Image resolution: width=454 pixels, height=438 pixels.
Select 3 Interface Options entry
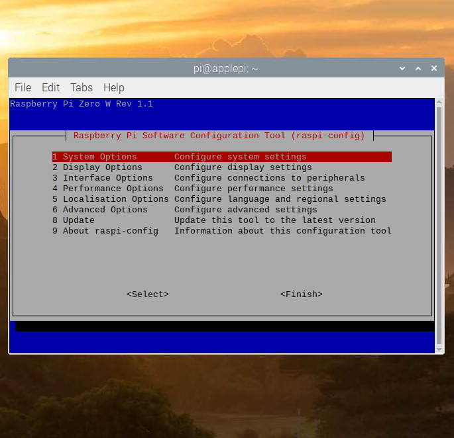222,178
